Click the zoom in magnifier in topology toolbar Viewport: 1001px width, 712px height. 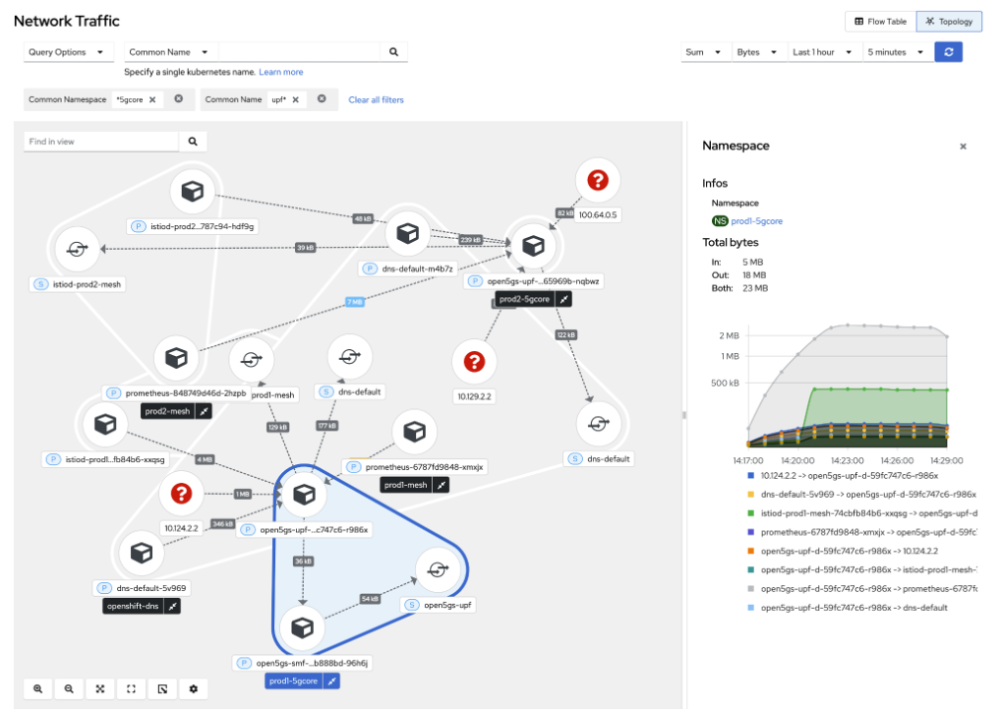click(37, 689)
